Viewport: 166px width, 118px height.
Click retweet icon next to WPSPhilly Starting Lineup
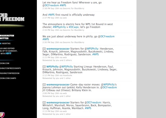click(44, 67)
